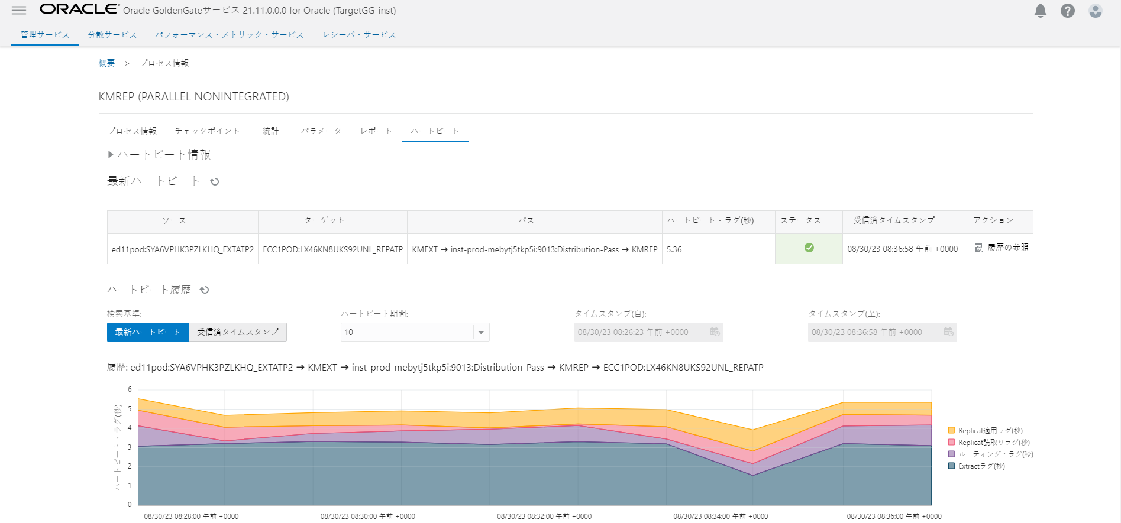Open the チェックポイント sub-tab
The height and width of the screenshot is (523, 1121).
click(x=208, y=131)
